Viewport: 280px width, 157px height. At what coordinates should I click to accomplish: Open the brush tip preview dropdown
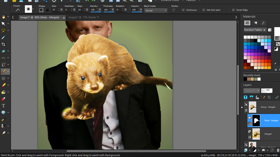pyautogui.click(x=33, y=9)
